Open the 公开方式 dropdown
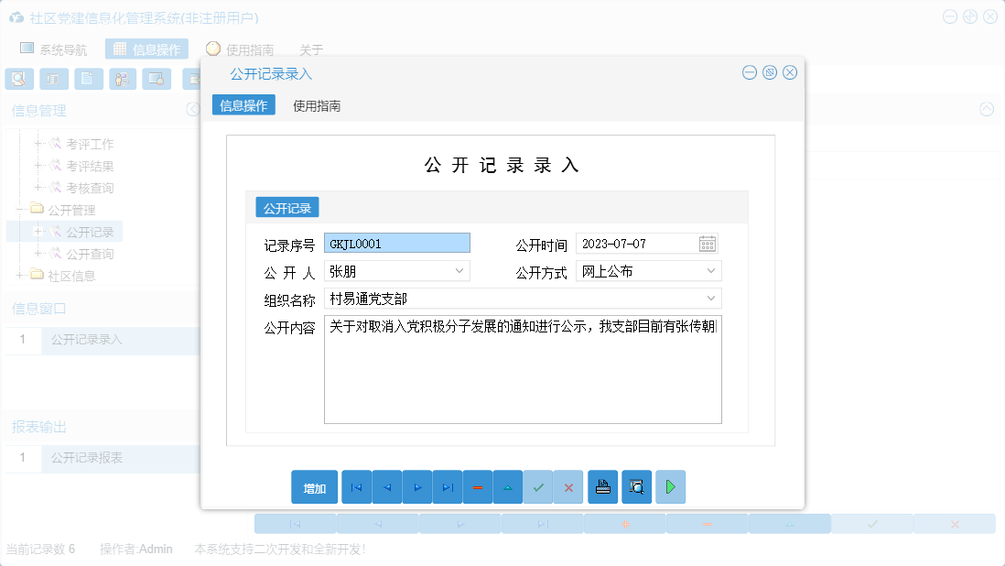Screen dimensions: 1005x566 711,270
